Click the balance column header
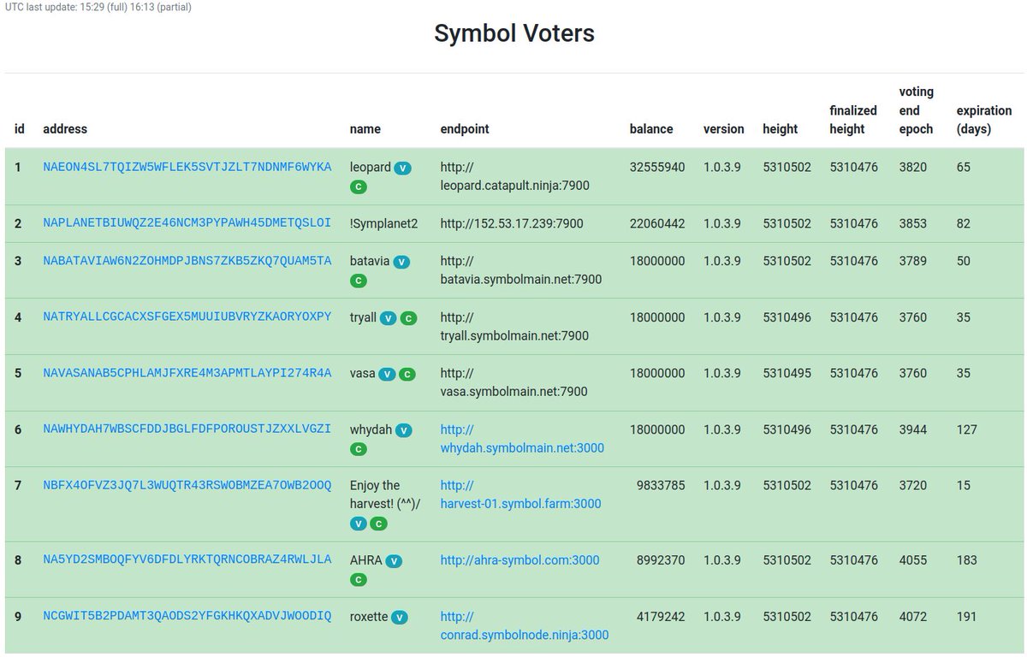This screenshot has height=657, width=1027. (x=651, y=129)
